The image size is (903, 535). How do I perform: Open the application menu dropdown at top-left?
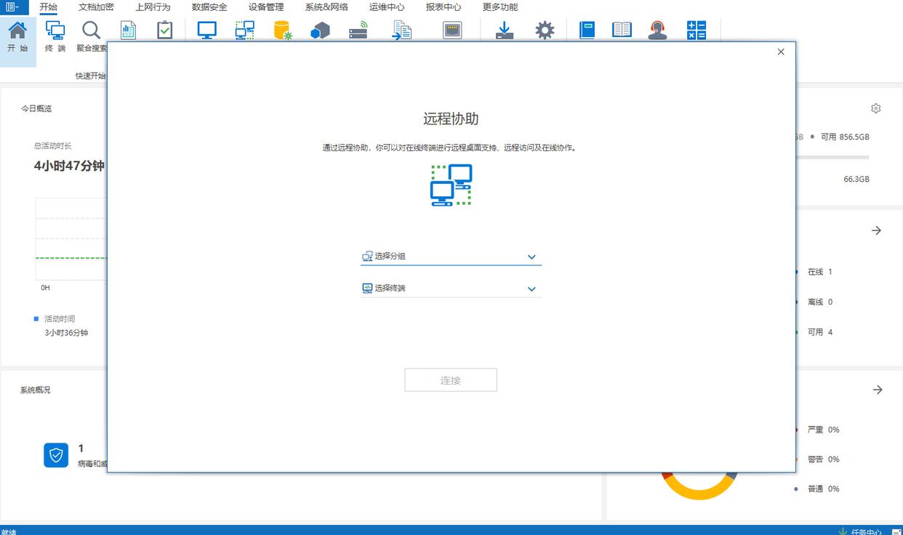click(12, 7)
